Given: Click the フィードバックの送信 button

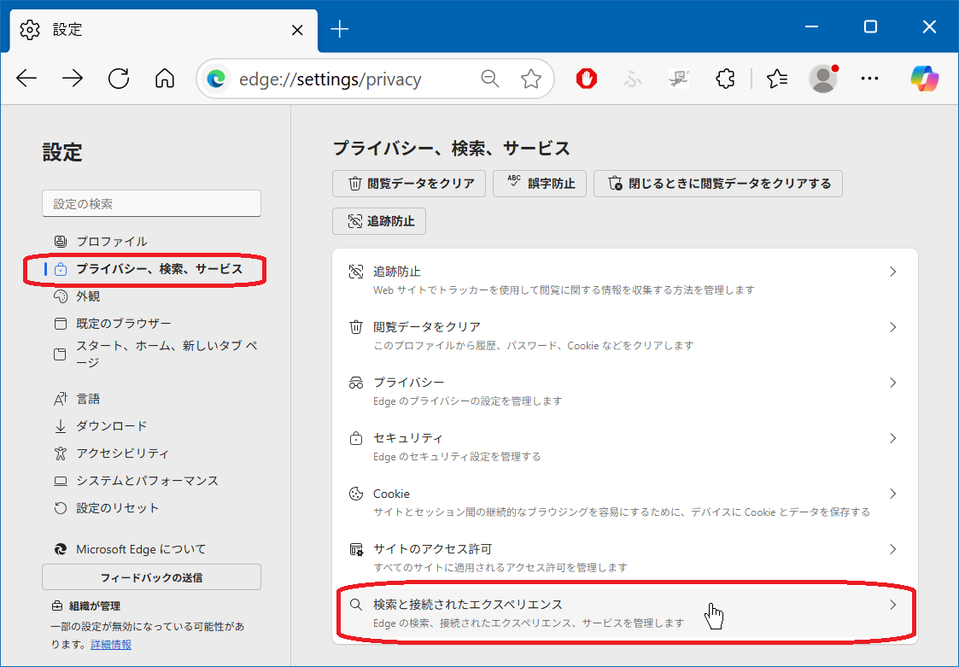Looking at the screenshot, I should (x=151, y=577).
